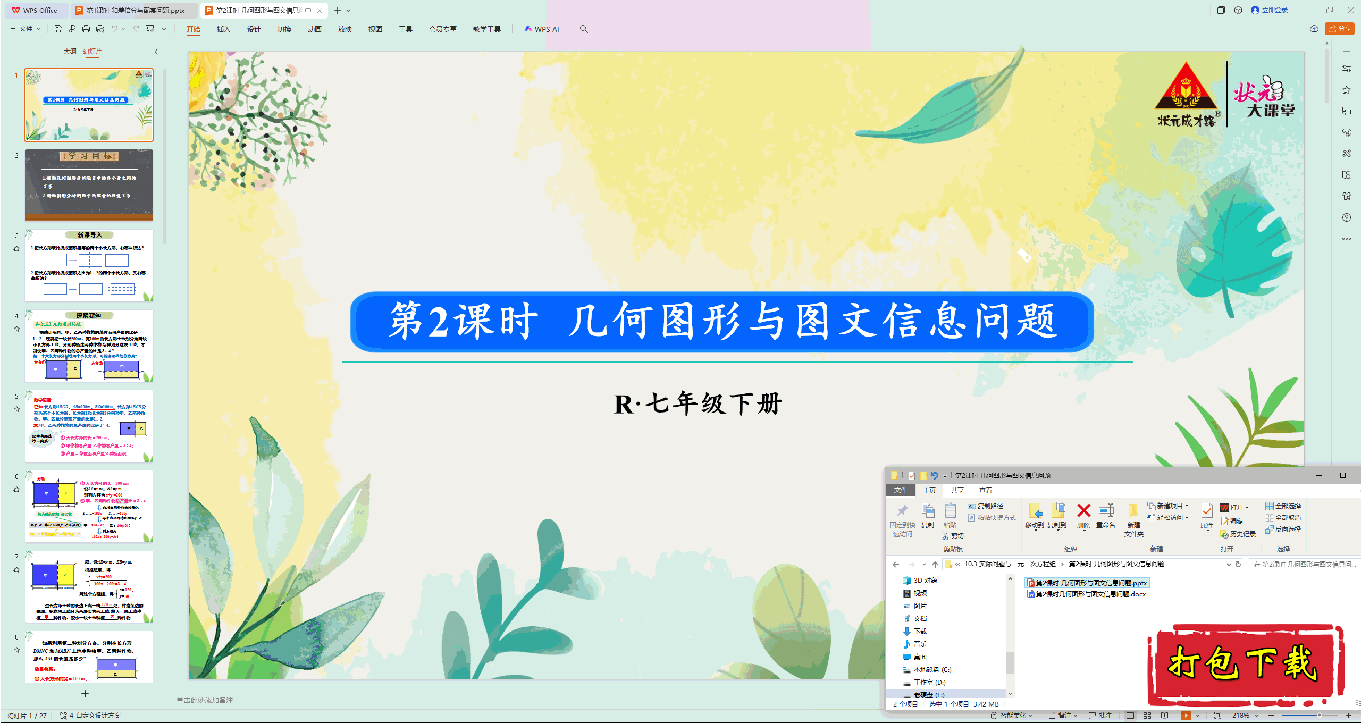Click the orange slideshow play button in status bar
Screen dimensions: 1361x723
(x=1186, y=716)
